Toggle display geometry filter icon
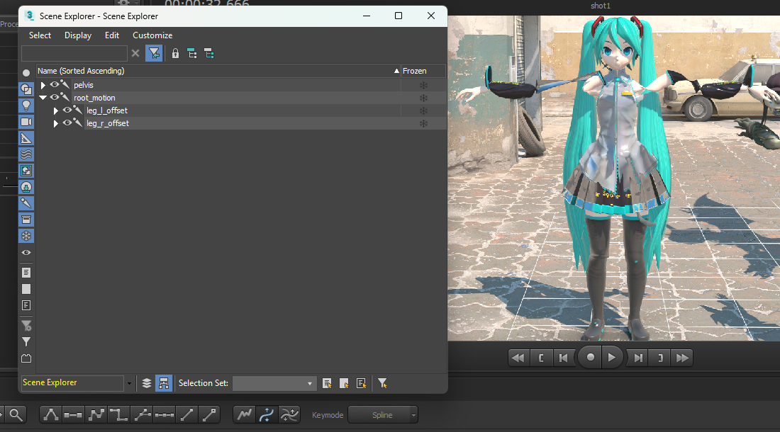This screenshot has width=780, height=432. click(26, 89)
